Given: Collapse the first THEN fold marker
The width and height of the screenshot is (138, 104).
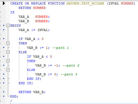Looking at the screenshot, I should (8, 43).
